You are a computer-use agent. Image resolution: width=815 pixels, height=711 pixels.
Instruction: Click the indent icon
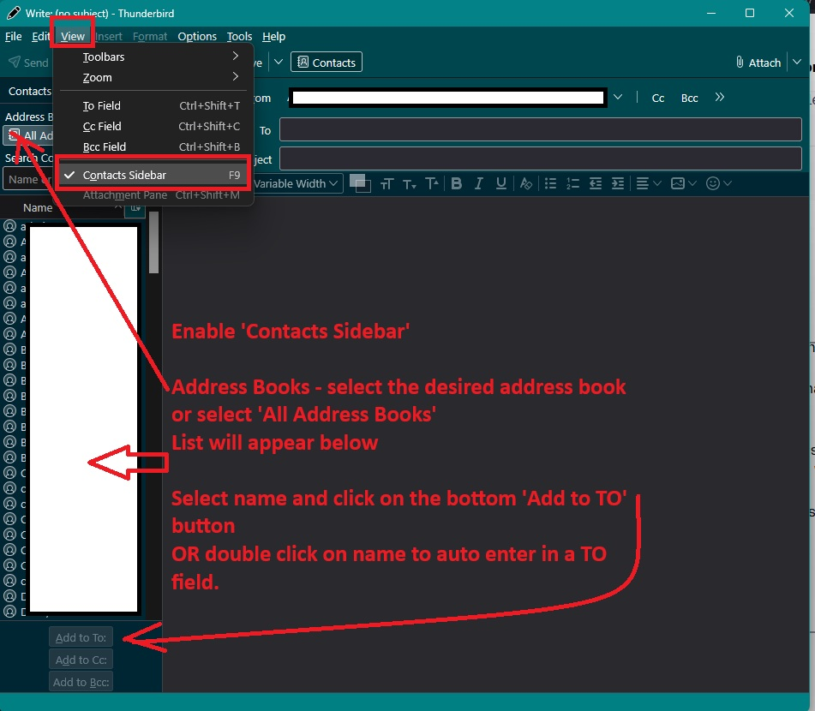618,183
